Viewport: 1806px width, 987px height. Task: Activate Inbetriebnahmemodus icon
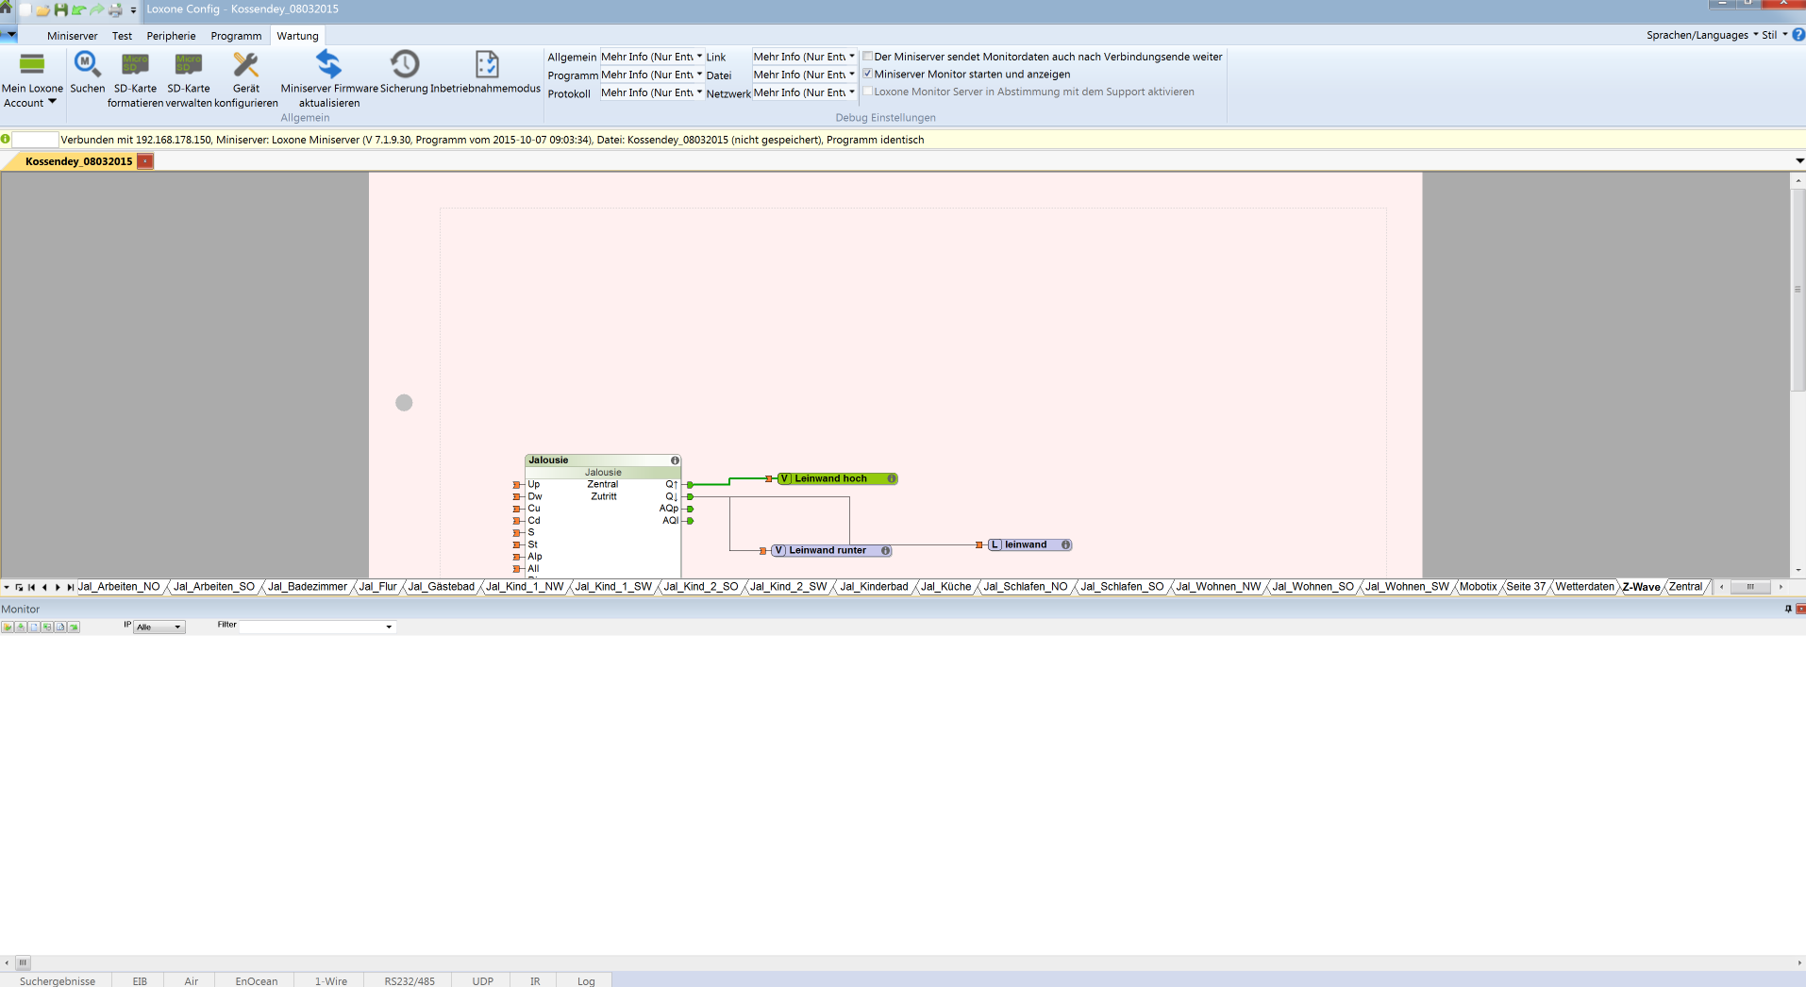point(486,65)
